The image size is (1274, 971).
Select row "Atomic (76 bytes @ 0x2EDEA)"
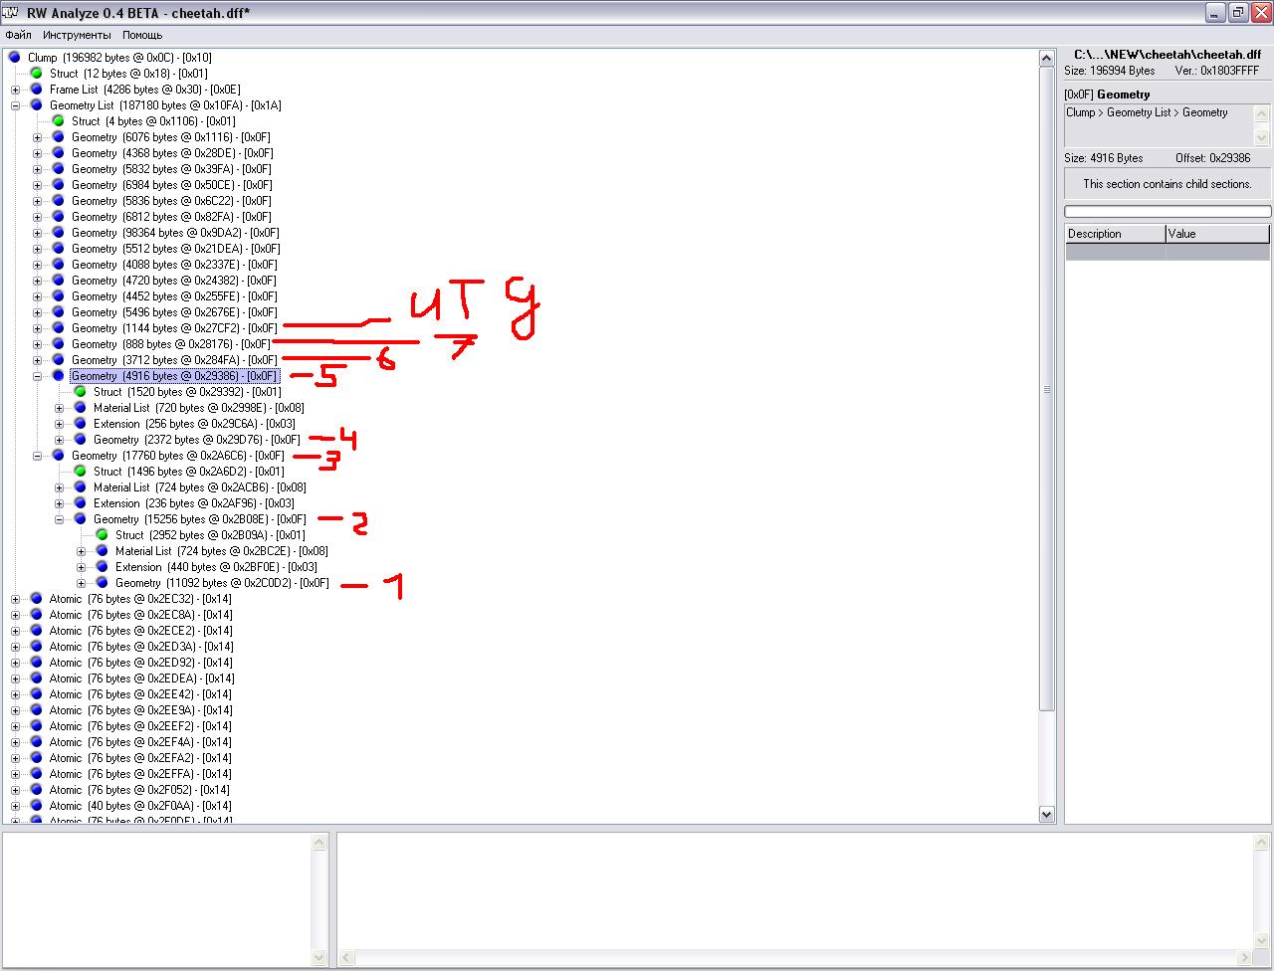(x=141, y=679)
